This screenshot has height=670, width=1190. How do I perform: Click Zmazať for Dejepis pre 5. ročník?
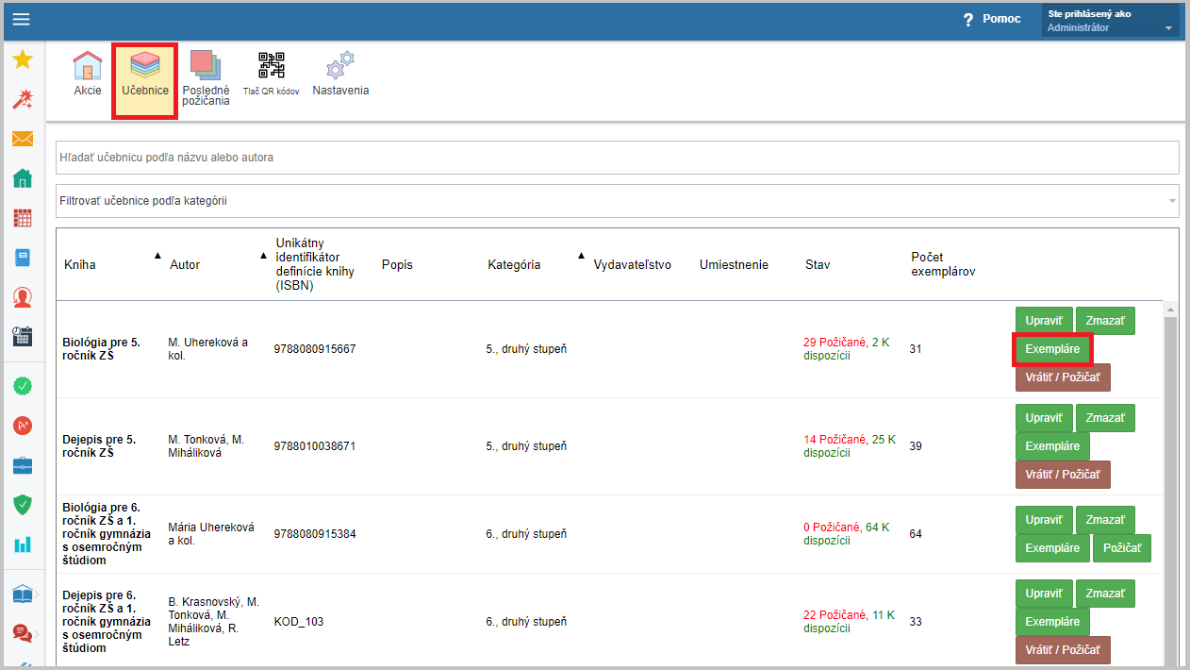(x=1105, y=418)
